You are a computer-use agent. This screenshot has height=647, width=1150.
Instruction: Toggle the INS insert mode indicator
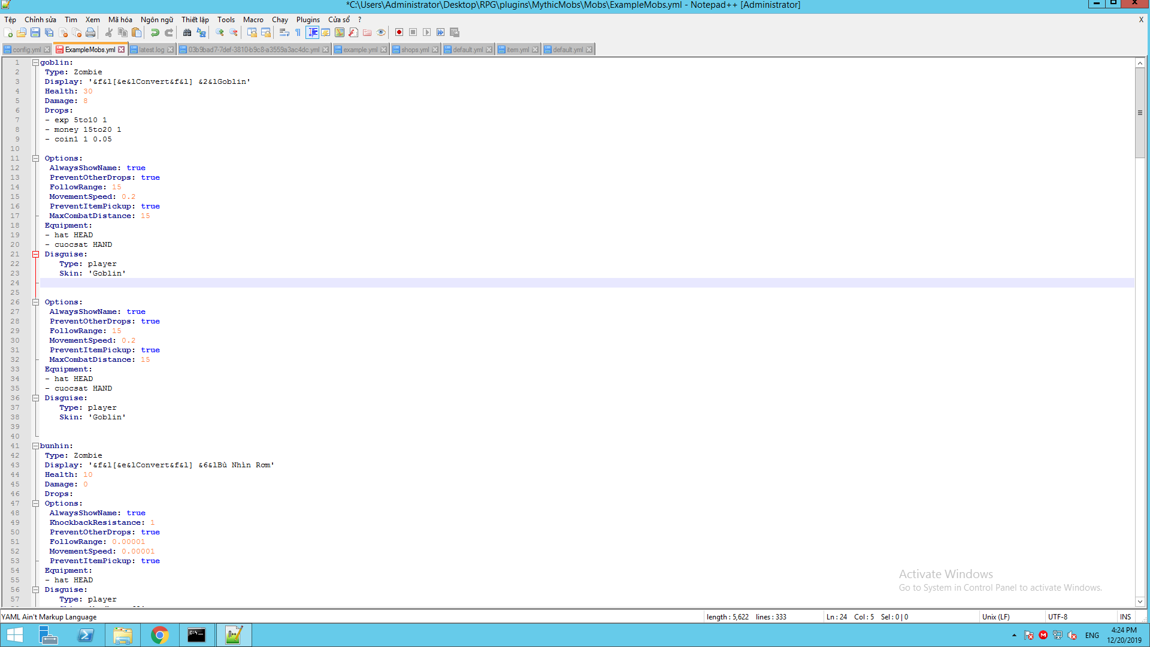(x=1125, y=616)
